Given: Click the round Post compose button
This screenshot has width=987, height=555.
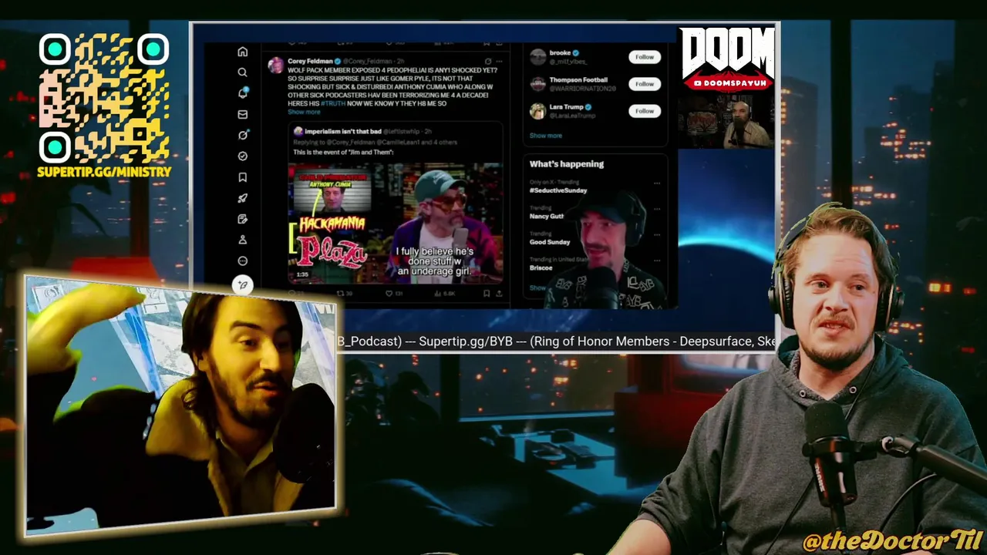Looking at the screenshot, I should tap(242, 284).
